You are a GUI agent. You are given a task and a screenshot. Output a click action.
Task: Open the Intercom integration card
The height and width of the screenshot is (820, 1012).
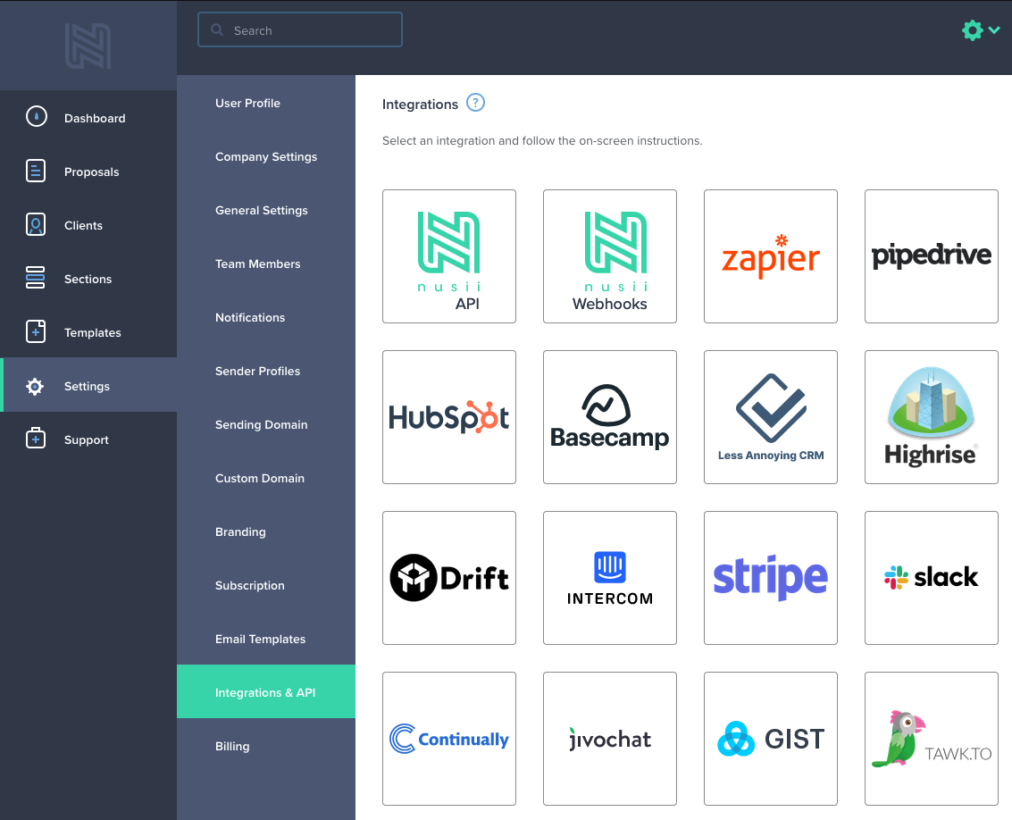(x=610, y=578)
